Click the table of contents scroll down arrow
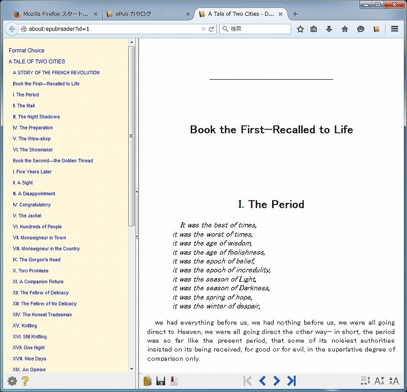The height and width of the screenshot is (392, 407). 132,369
